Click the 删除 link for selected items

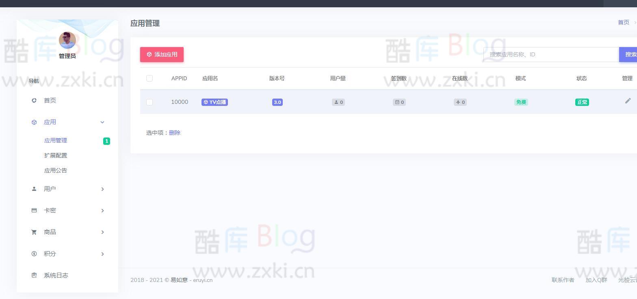click(x=175, y=133)
